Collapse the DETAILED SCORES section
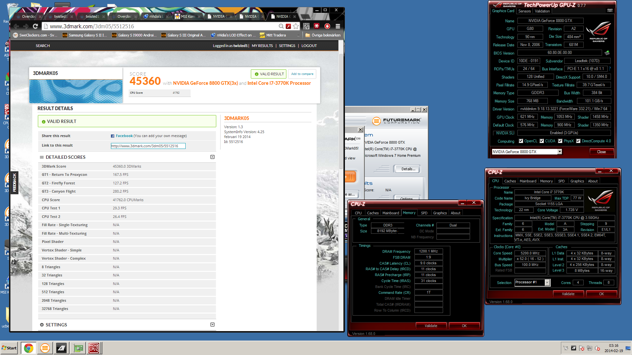 point(212,157)
